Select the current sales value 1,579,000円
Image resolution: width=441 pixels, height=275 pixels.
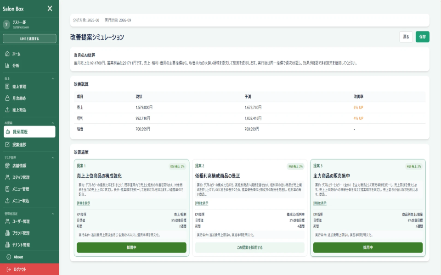point(144,107)
